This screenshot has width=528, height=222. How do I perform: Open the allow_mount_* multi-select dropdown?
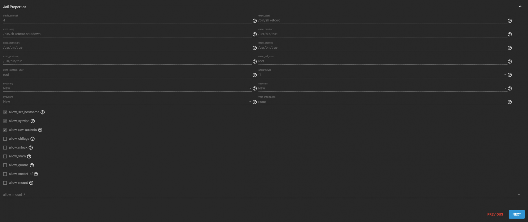click(262, 194)
